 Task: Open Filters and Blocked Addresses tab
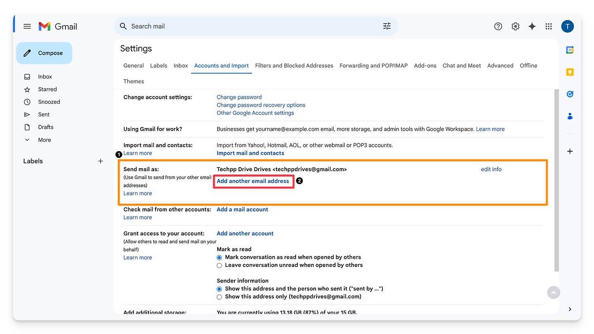pos(294,65)
